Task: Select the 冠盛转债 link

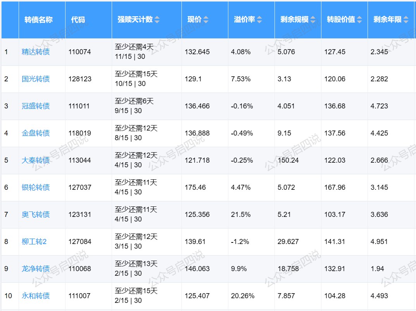Action: tap(36, 106)
